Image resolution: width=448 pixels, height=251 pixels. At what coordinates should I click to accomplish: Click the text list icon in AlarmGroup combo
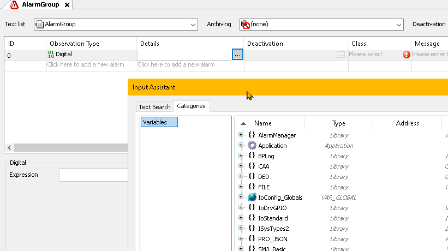point(39,25)
